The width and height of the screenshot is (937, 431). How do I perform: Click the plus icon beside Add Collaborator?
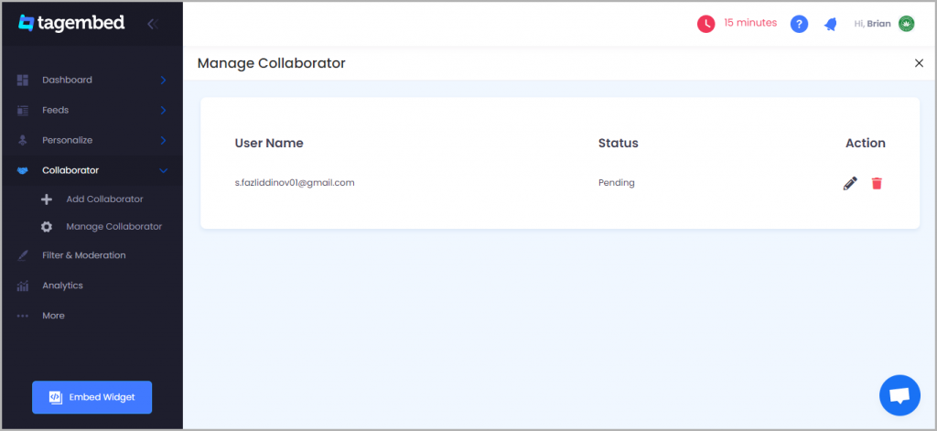[47, 199]
